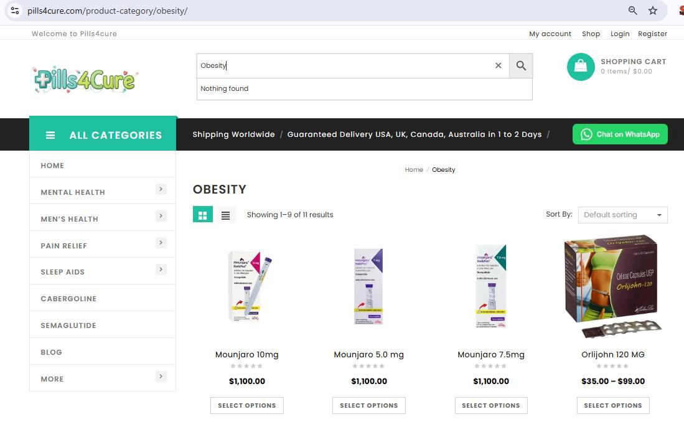This screenshot has width=684, height=422.
Task: Rate Orlijohn 120 MG using the stars
Action: pos(612,366)
